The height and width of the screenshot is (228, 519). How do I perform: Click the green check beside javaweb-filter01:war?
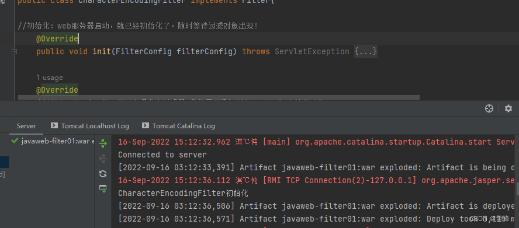pyautogui.click(x=14, y=141)
